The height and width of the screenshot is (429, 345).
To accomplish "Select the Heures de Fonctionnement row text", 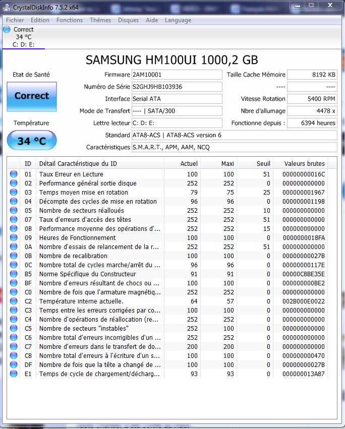I will (x=77, y=237).
